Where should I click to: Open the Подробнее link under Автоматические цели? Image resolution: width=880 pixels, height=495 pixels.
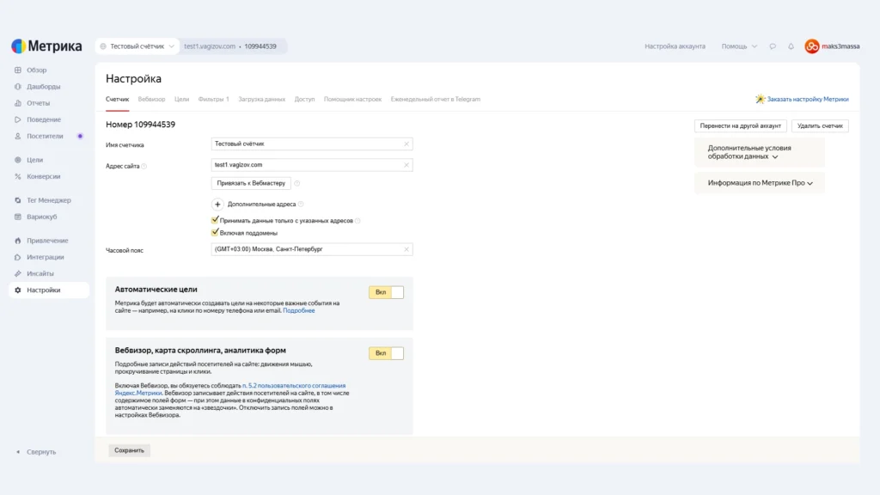(x=298, y=310)
